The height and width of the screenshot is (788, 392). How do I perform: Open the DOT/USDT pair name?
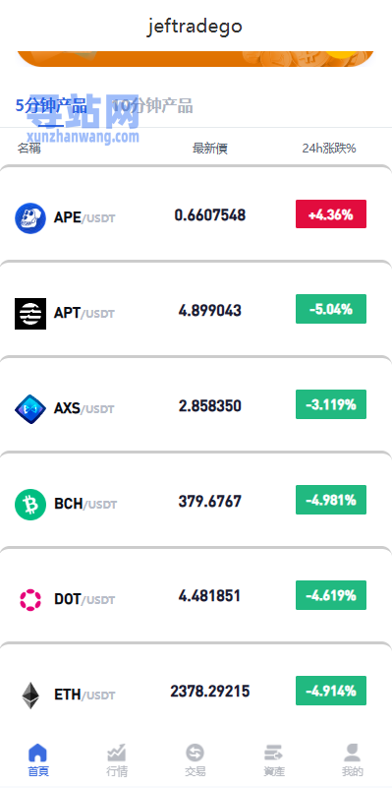pos(84,599)
